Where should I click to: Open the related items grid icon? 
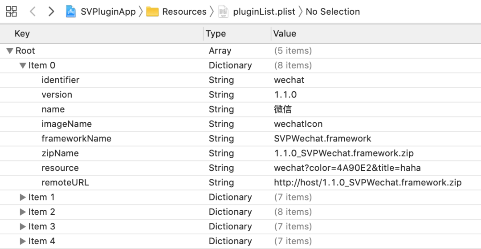12,12
